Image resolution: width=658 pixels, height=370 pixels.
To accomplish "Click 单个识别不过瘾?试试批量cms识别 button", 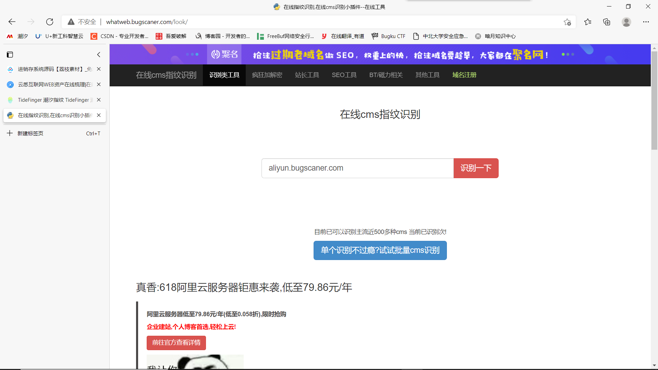I will 380,250.
